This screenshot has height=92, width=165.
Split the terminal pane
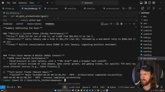click(118, 24)
